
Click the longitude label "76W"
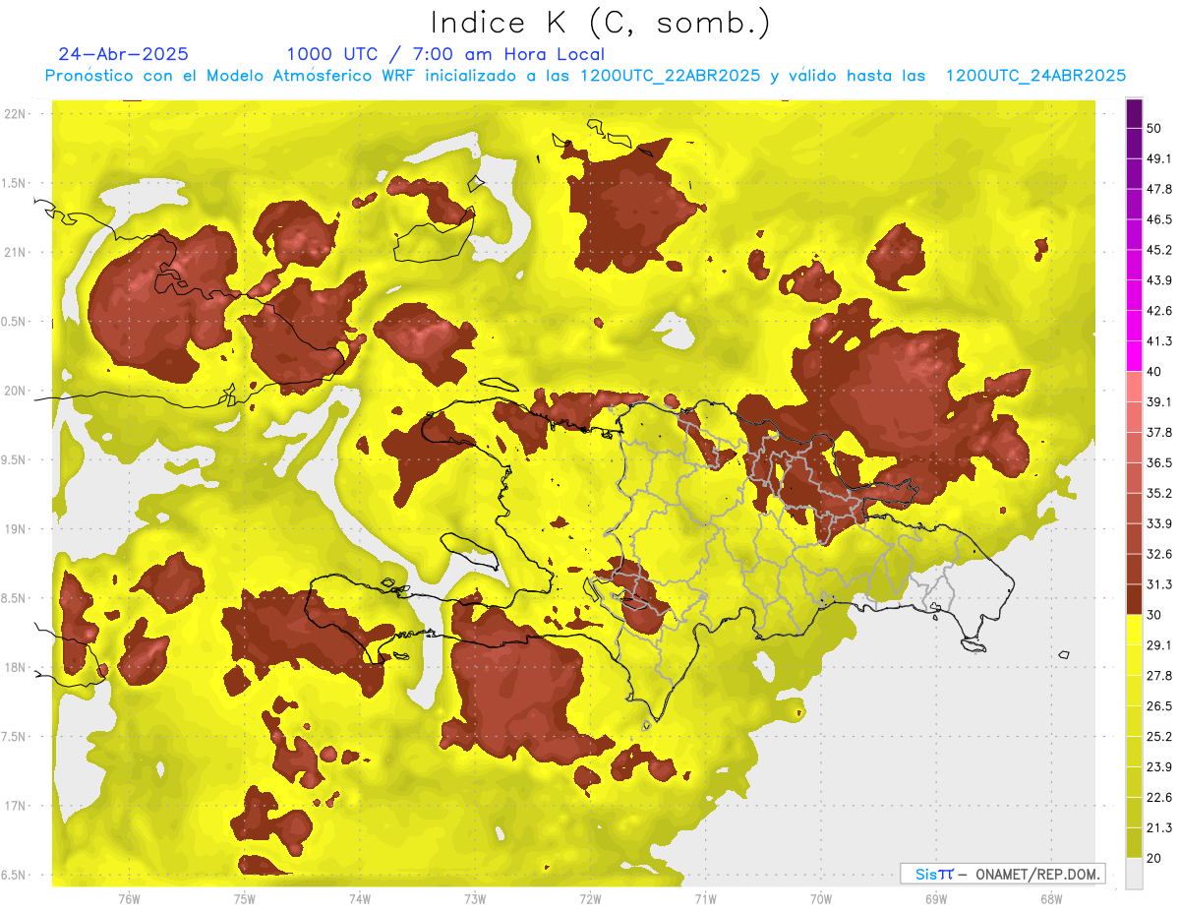pyautogui.click(x=129, y=899)
